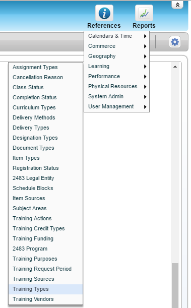Click the vertical scrollbar thumb
Image resolution: width=191 pixels, height=308 pixels.
tap(175, 285)
